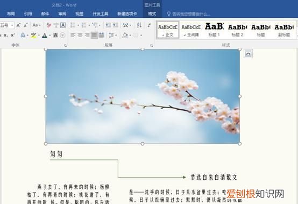Align text left
The image size is (298, 204).
click(x=73, y=35)
